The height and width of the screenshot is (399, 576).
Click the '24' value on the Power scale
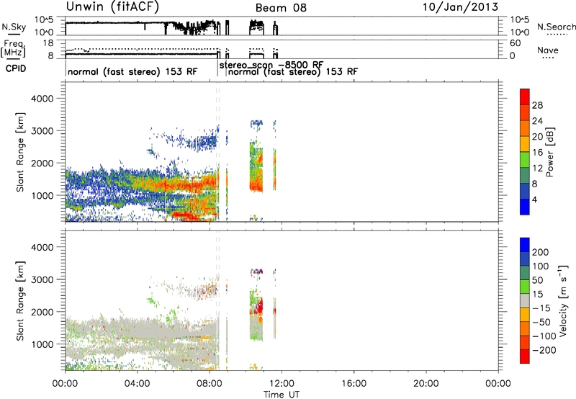pyautogui.click(x=537, y=121)
